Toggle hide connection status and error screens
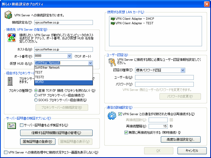The height and width of the screenshot is (158, 211). click(x=6, y=152)
